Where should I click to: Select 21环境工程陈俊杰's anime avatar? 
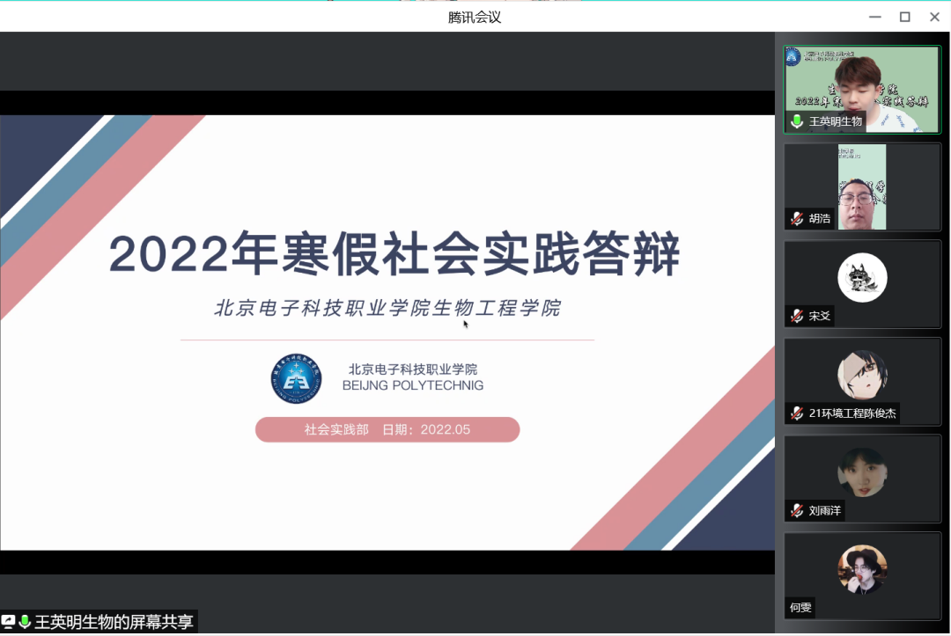coord(862,376)
